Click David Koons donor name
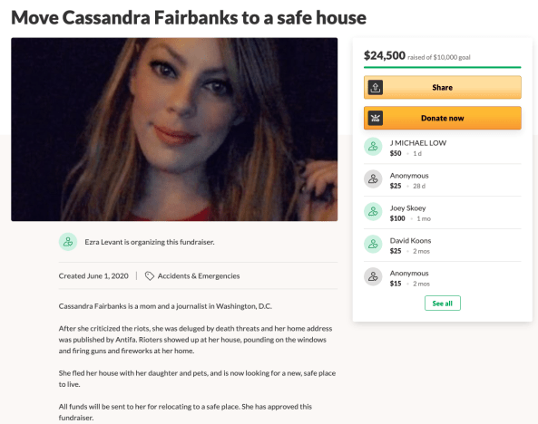 click(x=410, y=241)
